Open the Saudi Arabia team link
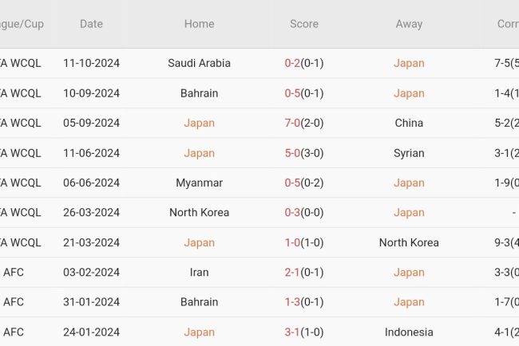This screenshot has height=346, width=519. coord(199,63)
